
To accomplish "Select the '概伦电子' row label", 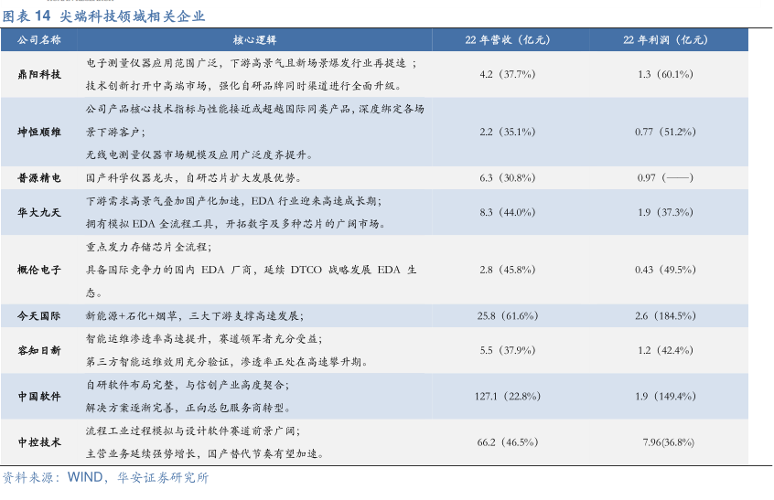I will [x=39, y=270].
